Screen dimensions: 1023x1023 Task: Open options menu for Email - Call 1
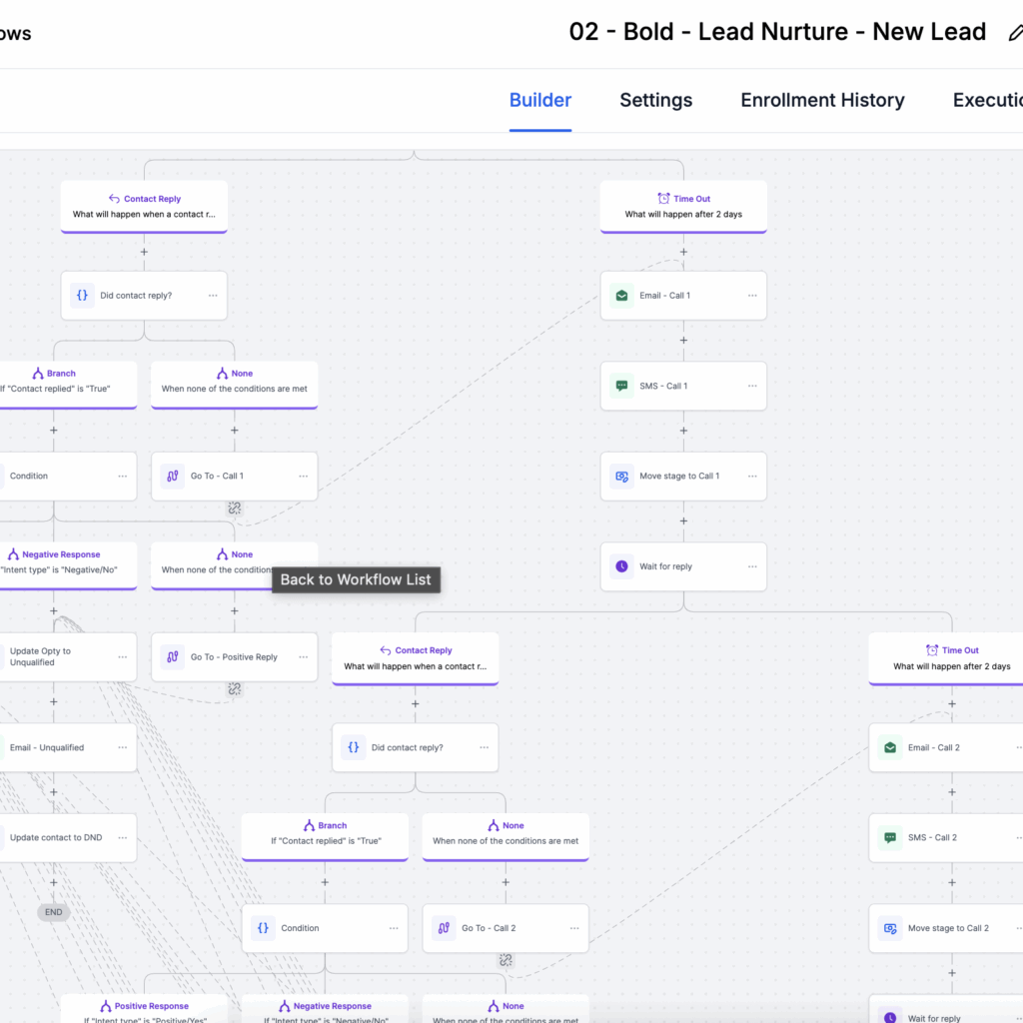click(x=752, y=296)
